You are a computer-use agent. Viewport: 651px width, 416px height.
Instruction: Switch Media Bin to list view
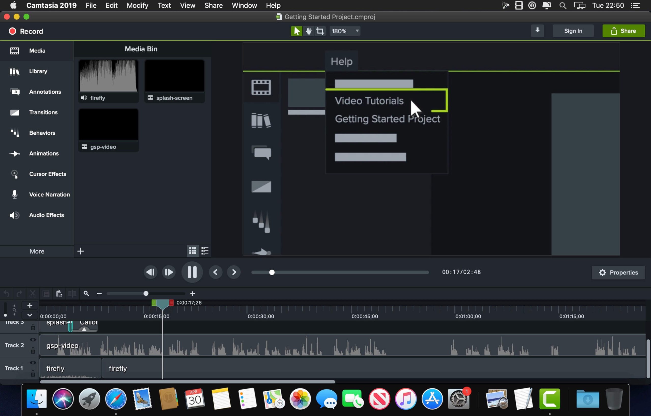tap(205, 251)
